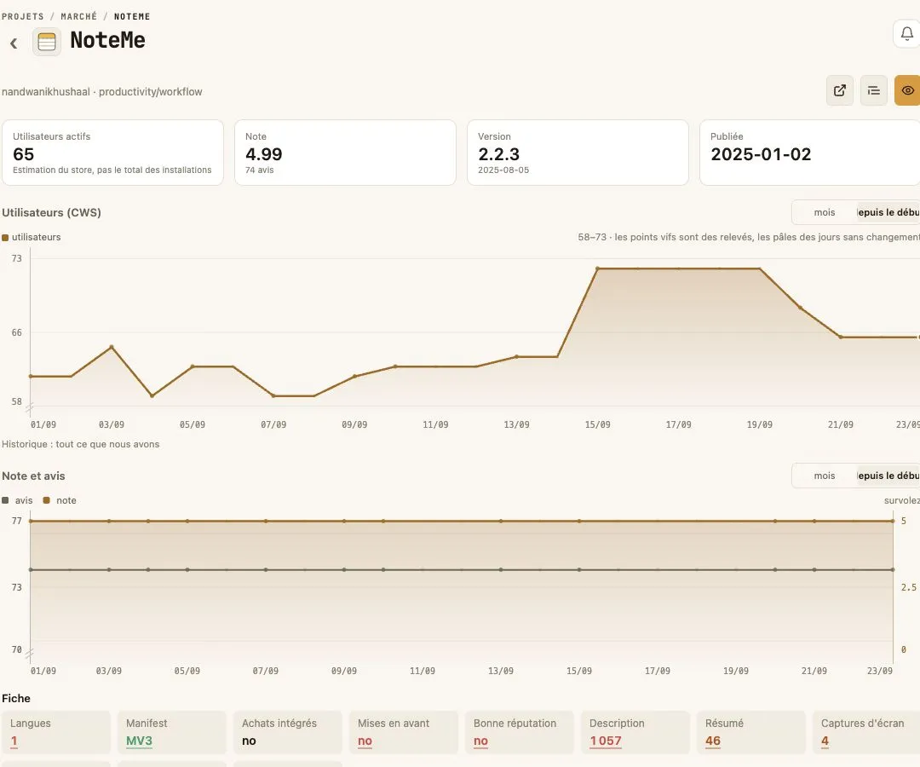Select 'depuis le début' for Note et avis chart
The height and width of the screenshot is (767, 920).
tap(887, 476)
